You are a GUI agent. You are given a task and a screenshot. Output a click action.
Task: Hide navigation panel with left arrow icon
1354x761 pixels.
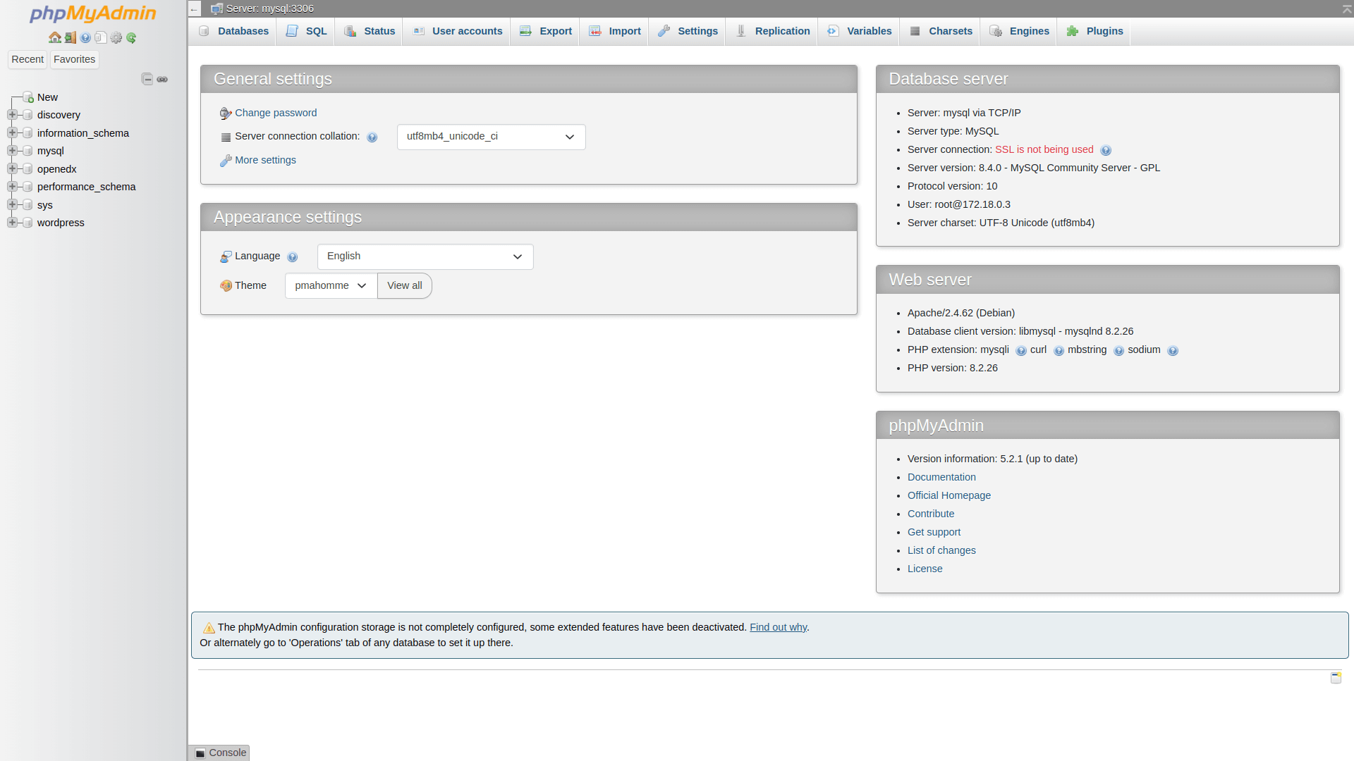coord(194,8)
